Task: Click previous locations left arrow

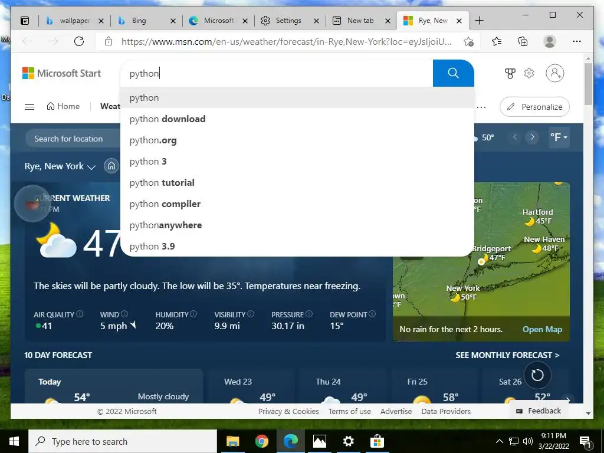Action: tap(515, 137)
